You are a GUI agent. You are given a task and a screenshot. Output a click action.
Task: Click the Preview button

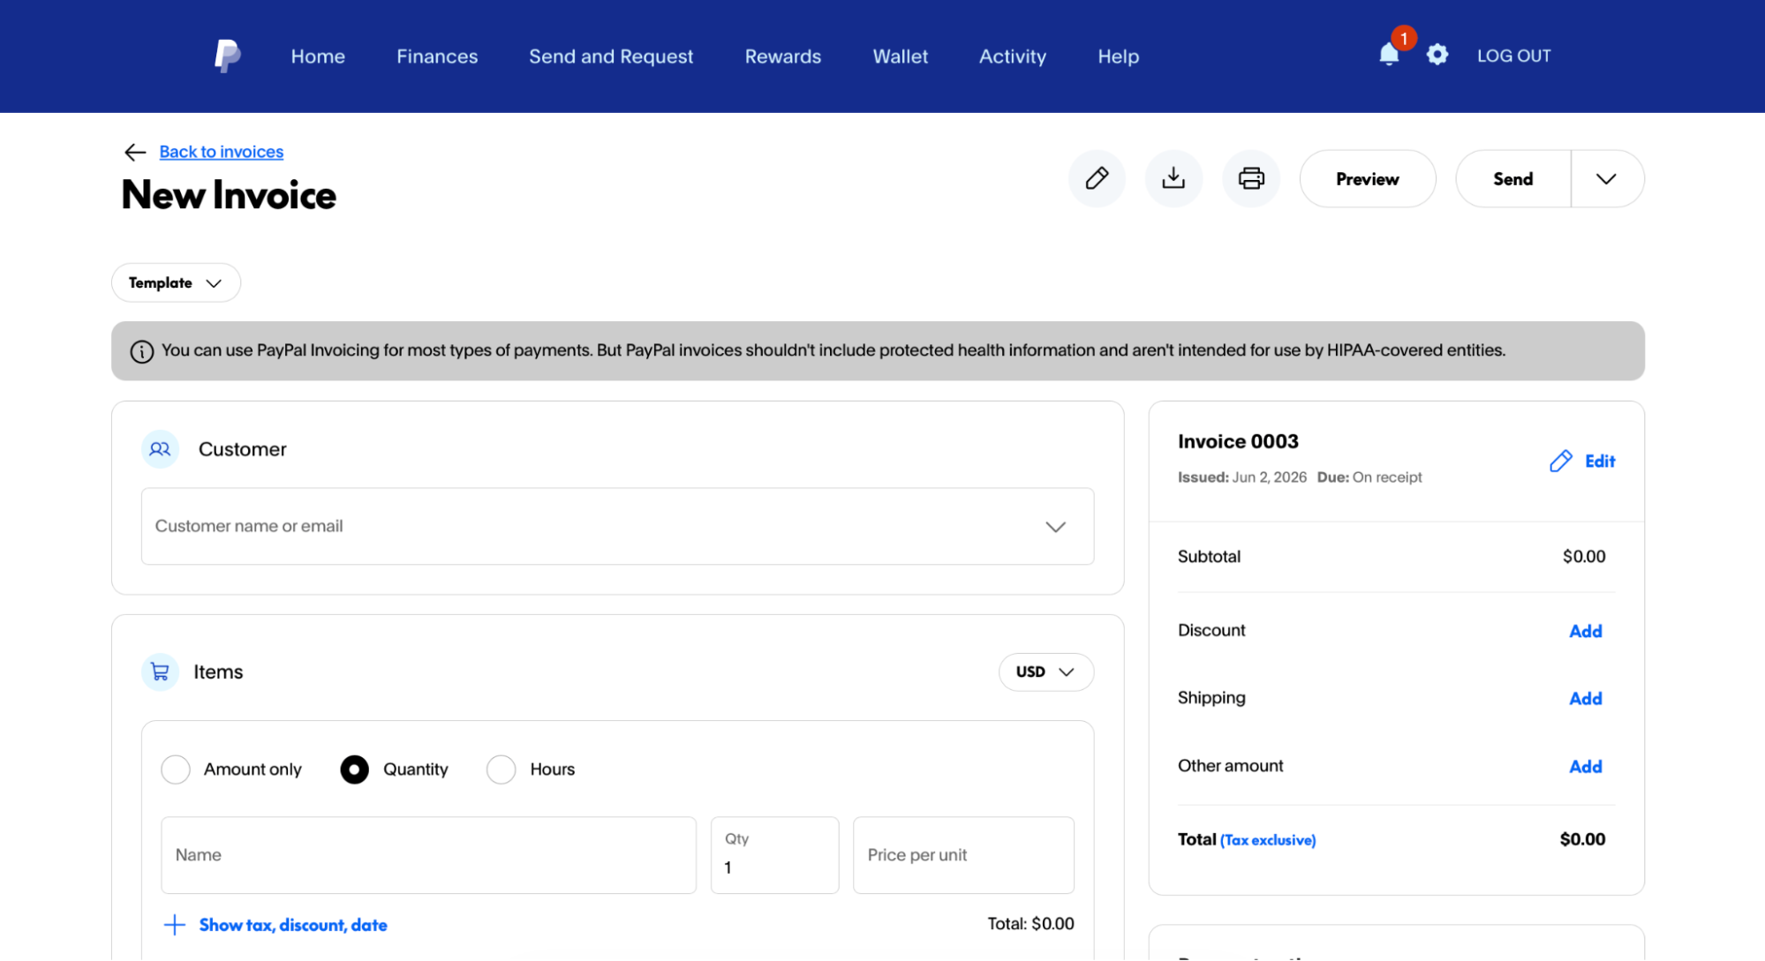click(x=1367, y=178)
